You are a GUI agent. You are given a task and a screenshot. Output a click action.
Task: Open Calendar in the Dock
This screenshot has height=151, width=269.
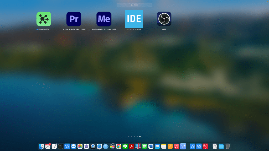(x=48, y=146)
